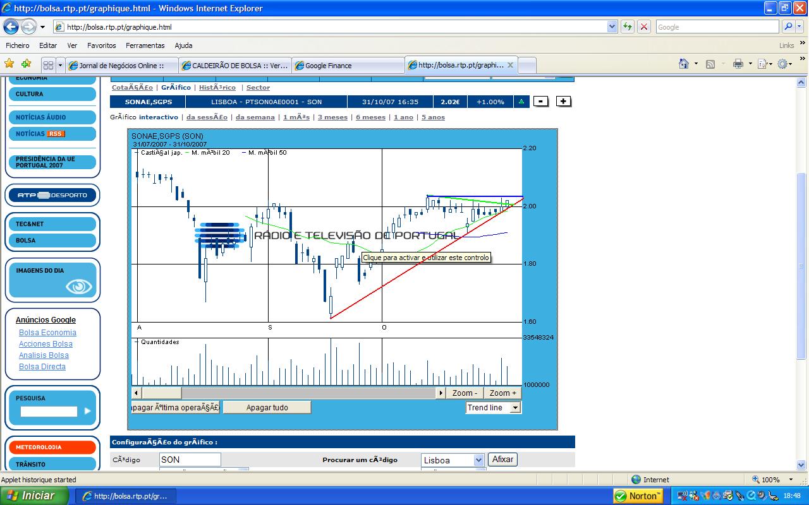Show the 3 meses chart period

[332, 117]
